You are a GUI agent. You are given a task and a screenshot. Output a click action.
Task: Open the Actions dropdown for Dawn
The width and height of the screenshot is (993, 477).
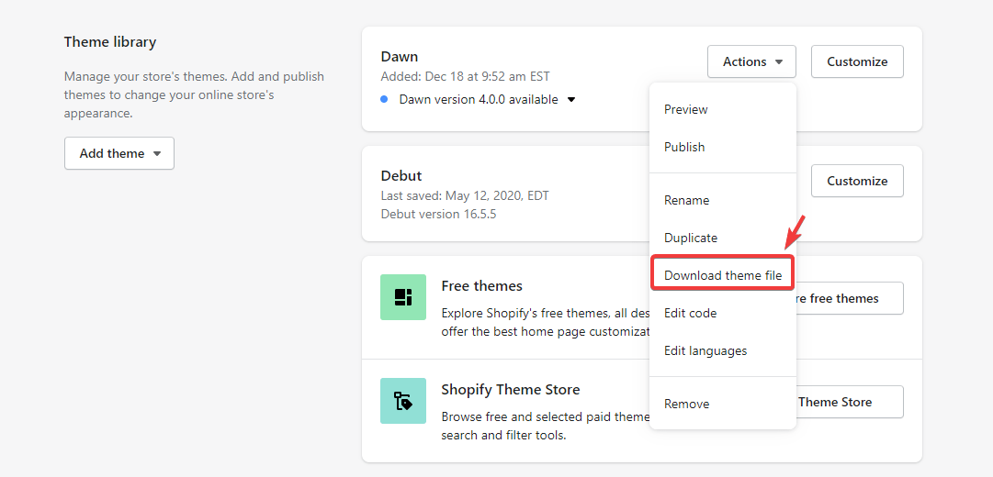pyautogui.click(x=751, y=61)
